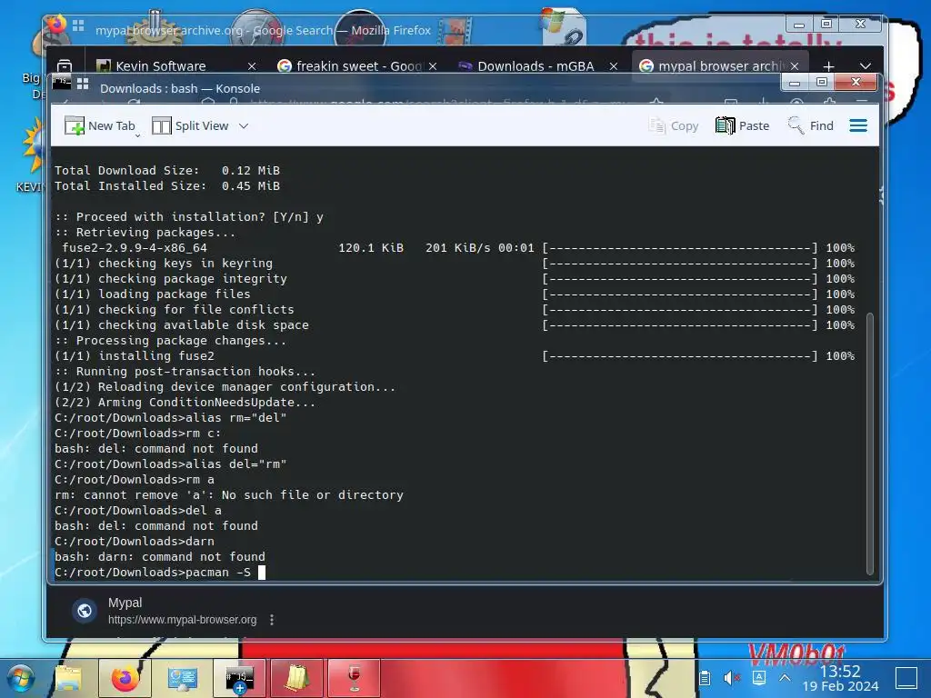This screenshot has height=698, width=931.
Task: Click the 13:52 clock in the taskbar
Action: (x=840, y=671)
